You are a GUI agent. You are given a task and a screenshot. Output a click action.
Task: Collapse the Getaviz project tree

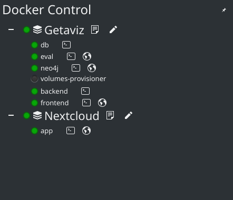(11, 29)
